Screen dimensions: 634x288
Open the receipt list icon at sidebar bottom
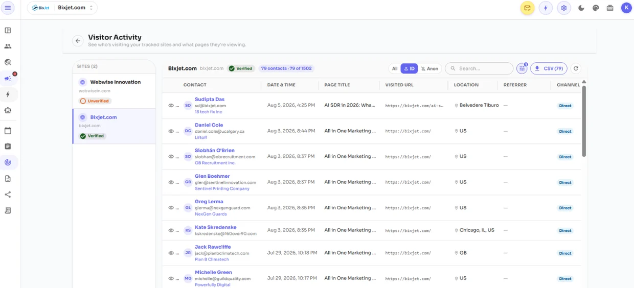(x=8, y=210)
